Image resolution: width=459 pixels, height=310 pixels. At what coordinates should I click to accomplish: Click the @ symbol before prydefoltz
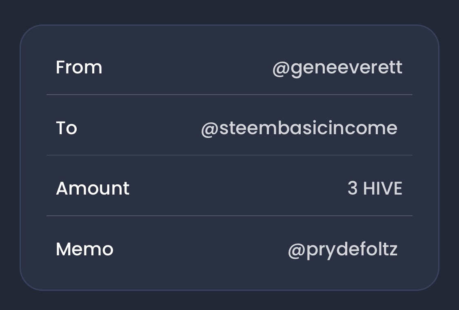(297, 251)
